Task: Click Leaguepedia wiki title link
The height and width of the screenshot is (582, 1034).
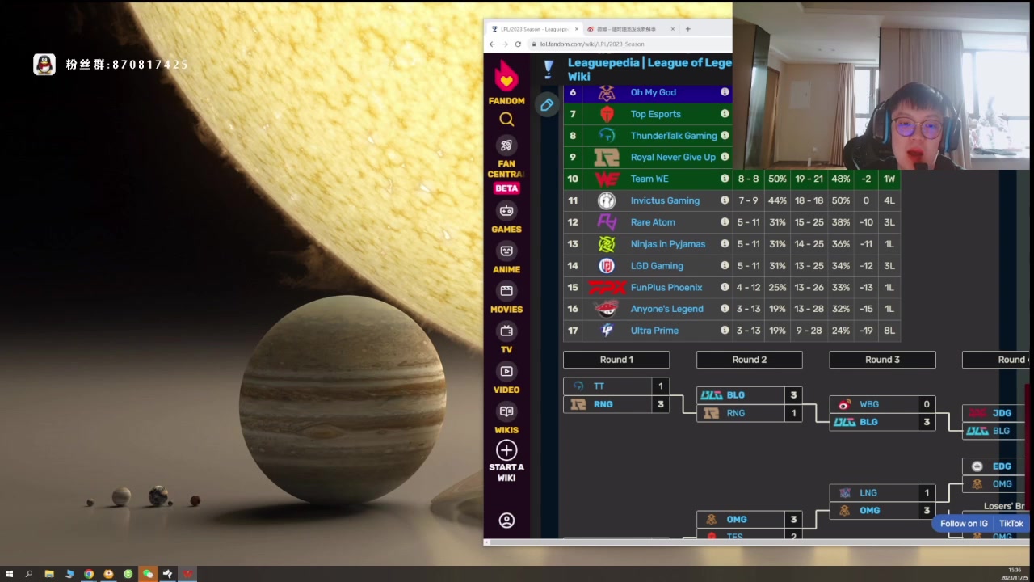Action: click(649, 69)
